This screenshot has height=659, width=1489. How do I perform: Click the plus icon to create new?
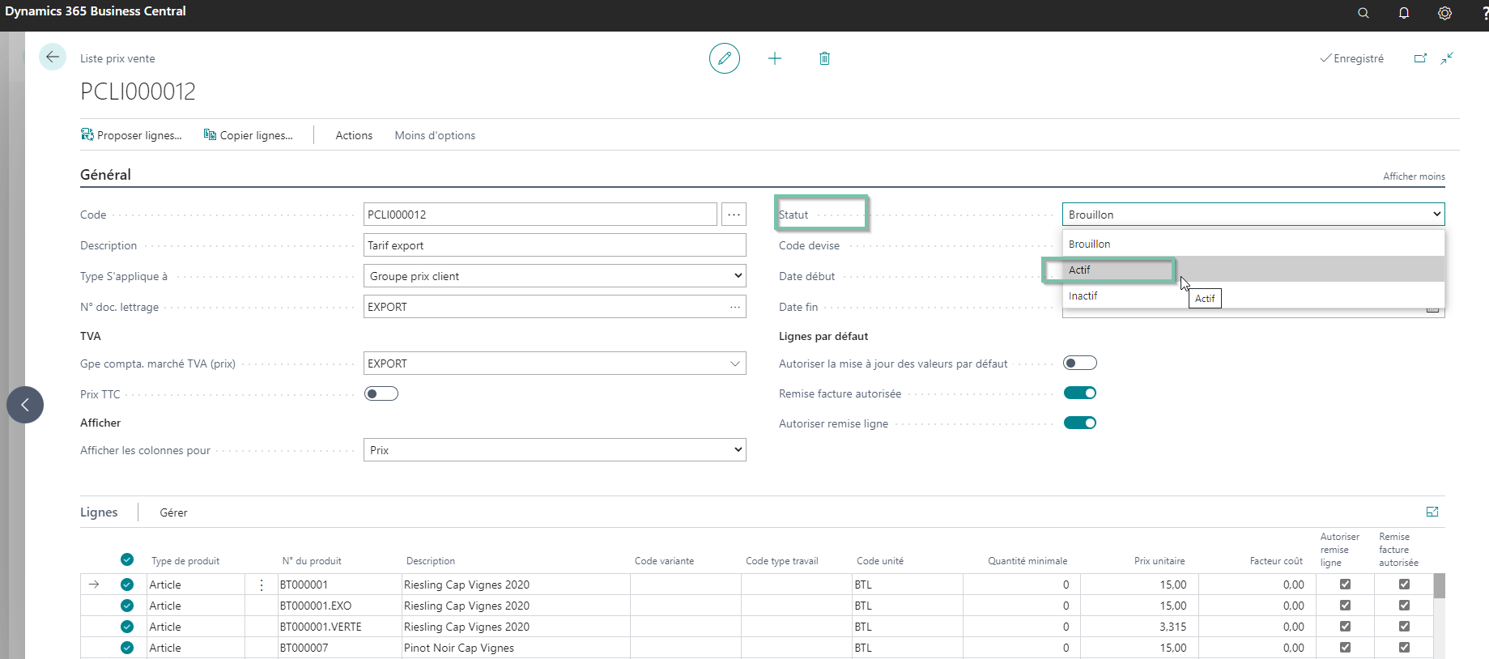pyautogui.click(x=775, y=58)
